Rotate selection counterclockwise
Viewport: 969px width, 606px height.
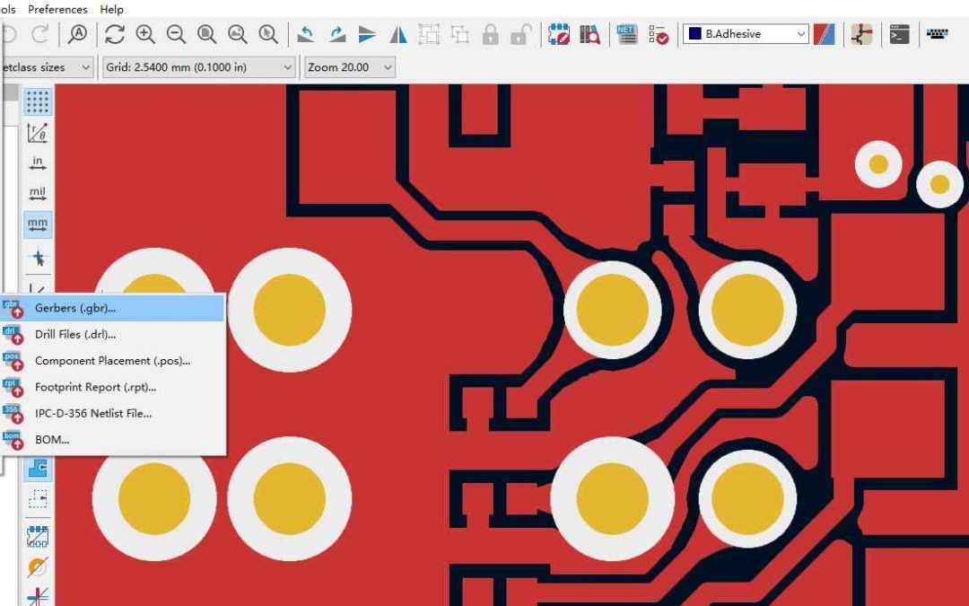(306, 34)
